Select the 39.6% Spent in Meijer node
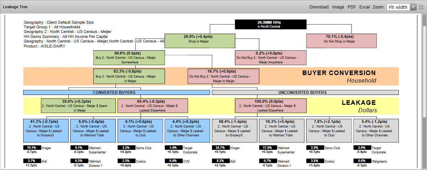Image resolution: width=427 pixels, height=170 pixels. (x=78, y=106)
